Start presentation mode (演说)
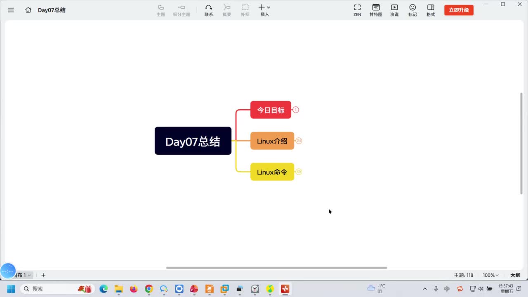This screenshot has height=297, width=528. (x=394, y=10)
